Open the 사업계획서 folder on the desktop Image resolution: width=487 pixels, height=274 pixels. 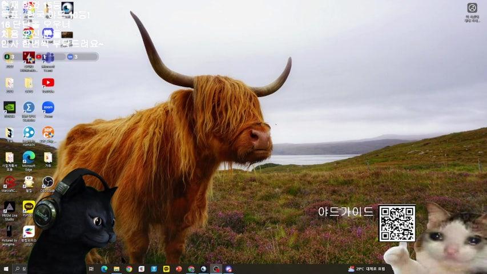click(10, 162)
